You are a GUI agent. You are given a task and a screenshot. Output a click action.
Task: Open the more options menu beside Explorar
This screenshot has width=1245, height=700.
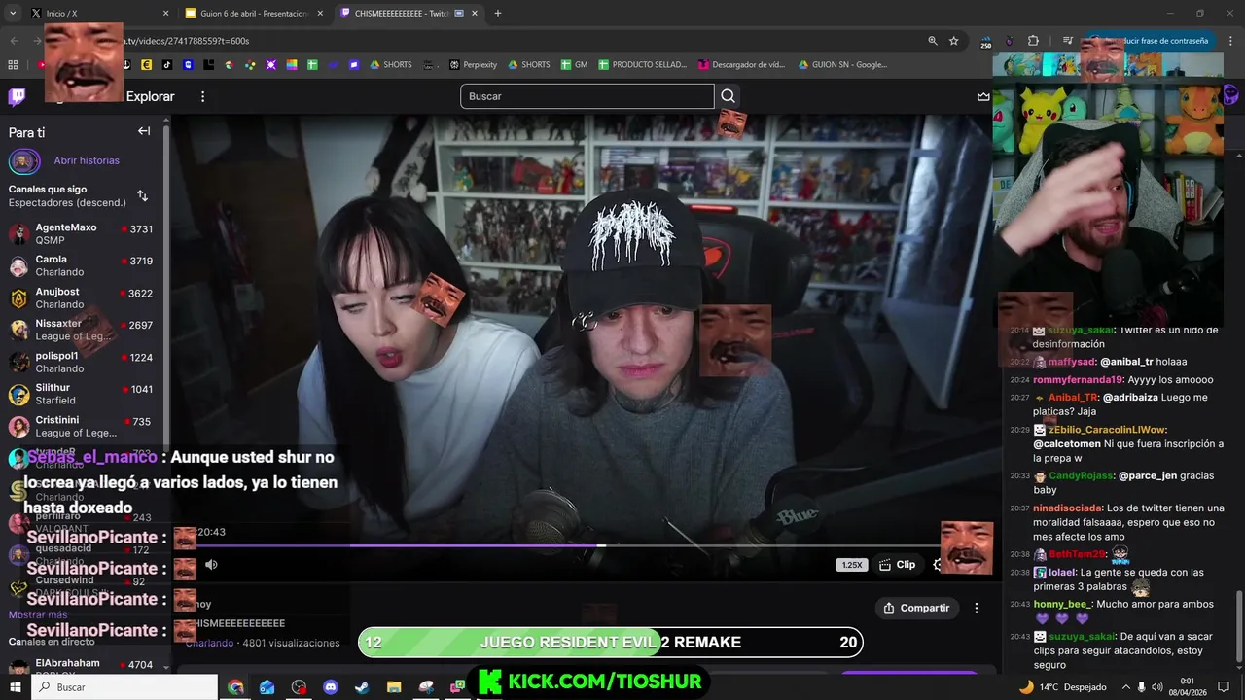tap(202, 96)
